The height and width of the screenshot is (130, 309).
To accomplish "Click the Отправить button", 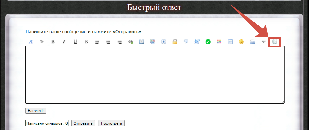I will [83, 123].
